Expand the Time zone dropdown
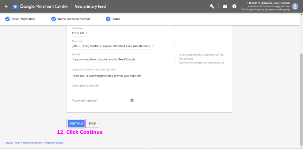This screenshot has width=303, height=149. tap(113, 46)
